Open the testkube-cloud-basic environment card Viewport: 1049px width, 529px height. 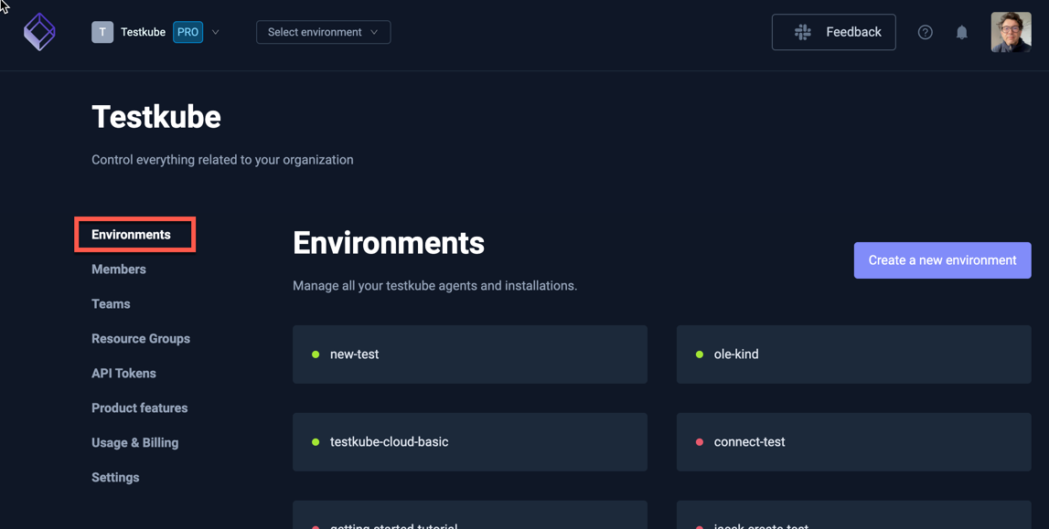pyautogui.click(x=470, y=442)
